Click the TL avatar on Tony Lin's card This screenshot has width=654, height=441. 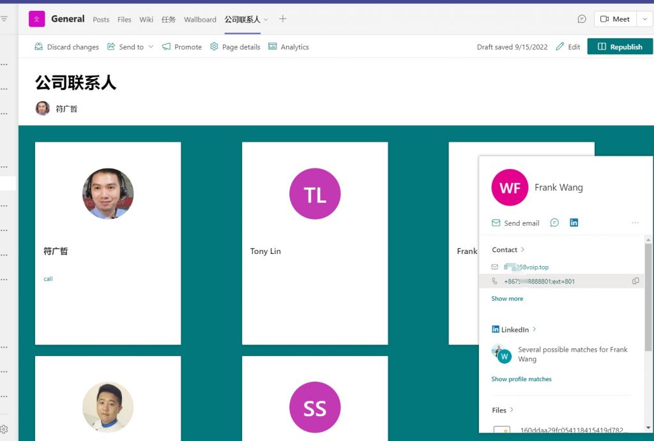click(315, 193)
